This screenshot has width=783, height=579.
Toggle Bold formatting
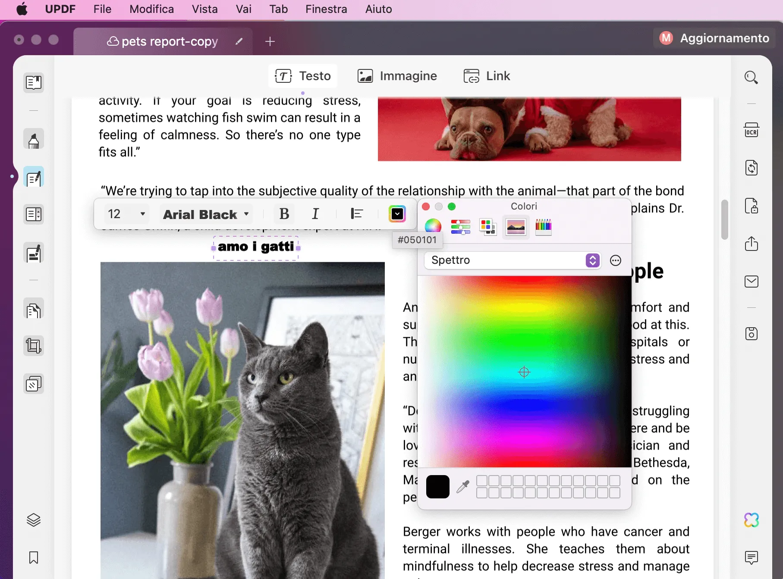coord(284,214)
